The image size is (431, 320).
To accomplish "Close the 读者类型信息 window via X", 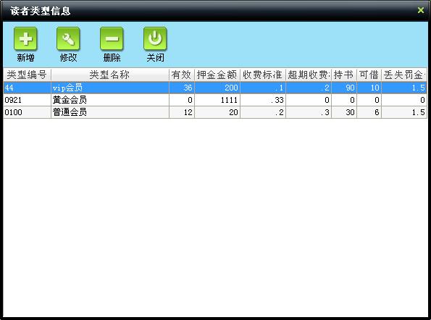I will [421, 10].
